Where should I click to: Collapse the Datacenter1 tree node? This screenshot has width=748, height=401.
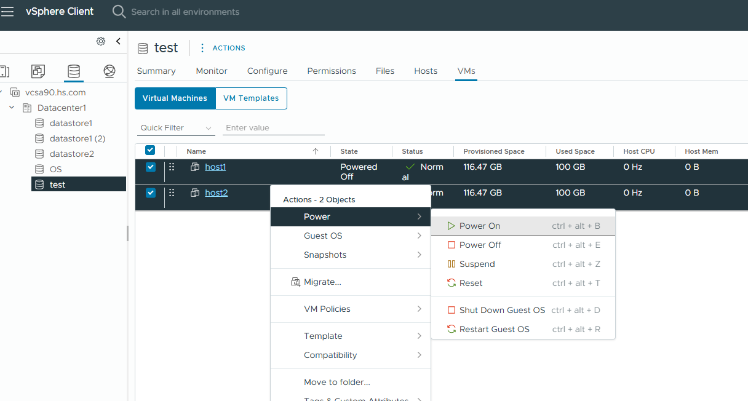pos(12,108)
